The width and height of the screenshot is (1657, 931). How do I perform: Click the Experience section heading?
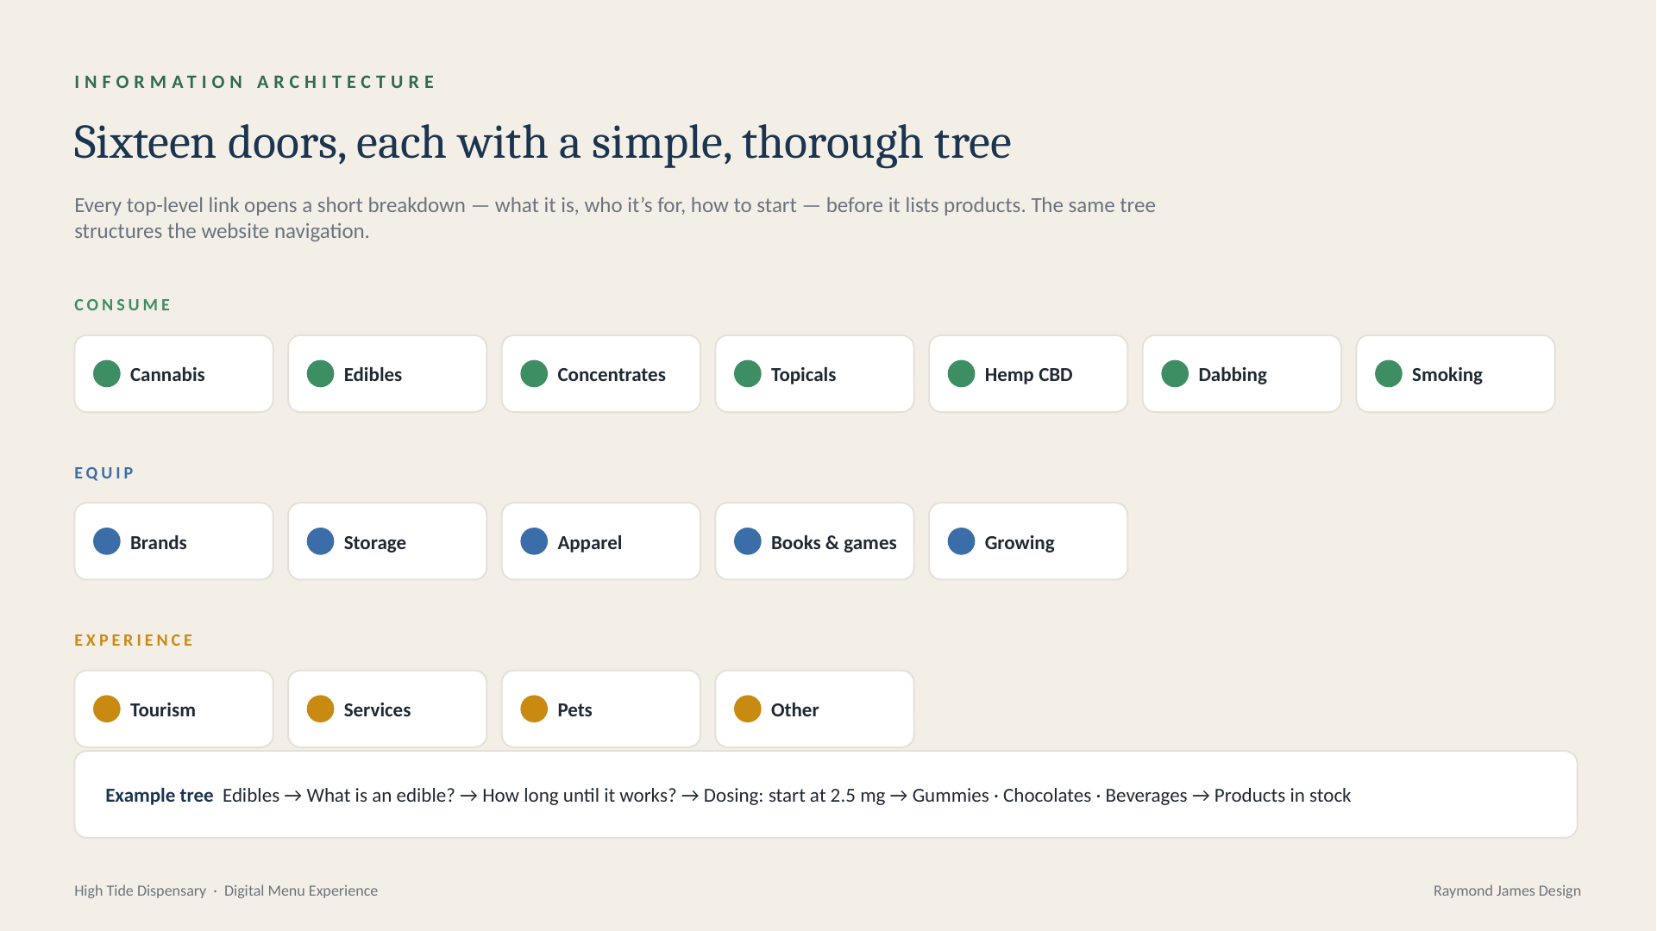pyautogui.click(x=135, y=640)
